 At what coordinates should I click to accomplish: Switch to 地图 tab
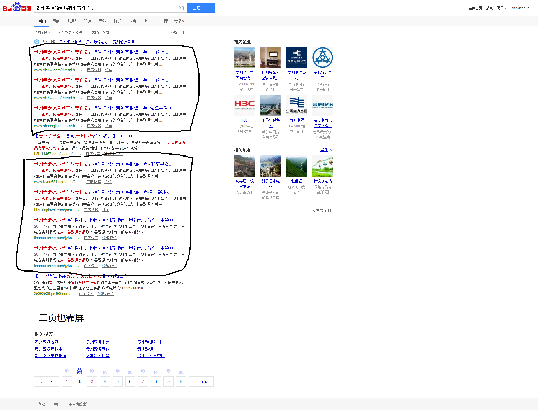coord(148,21)
